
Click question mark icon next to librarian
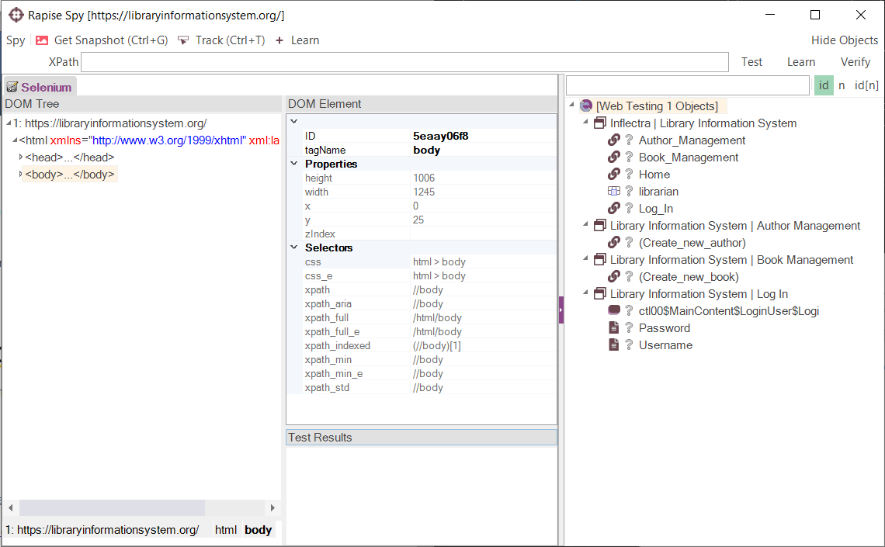[x=629, y=191]
